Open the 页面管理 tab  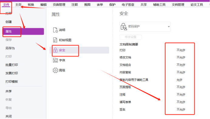(59, 5)
